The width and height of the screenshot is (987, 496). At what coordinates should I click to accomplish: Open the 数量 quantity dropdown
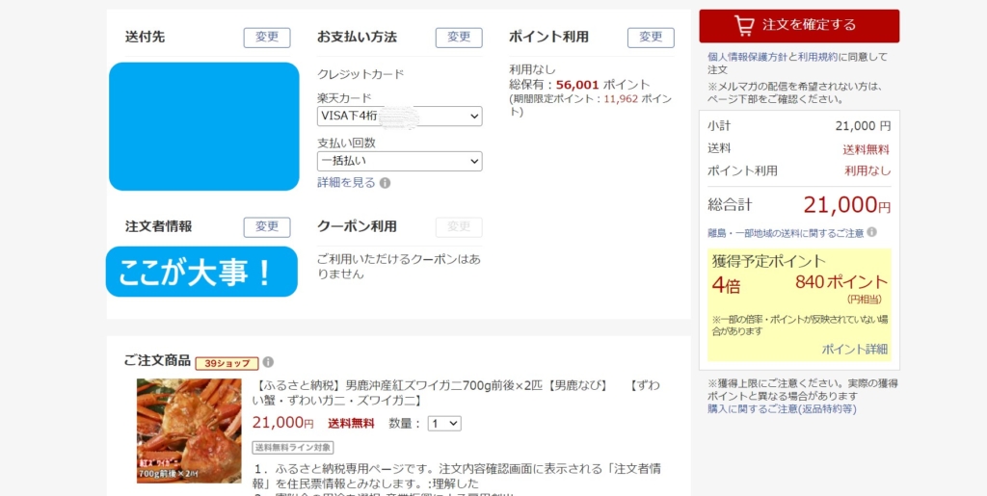tap(444, 424)
